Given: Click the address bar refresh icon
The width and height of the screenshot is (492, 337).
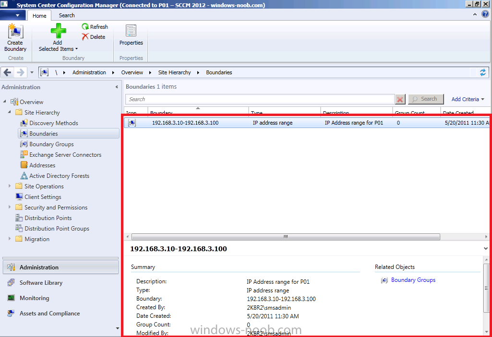Looking at the screenshot, I should point(482,72).
